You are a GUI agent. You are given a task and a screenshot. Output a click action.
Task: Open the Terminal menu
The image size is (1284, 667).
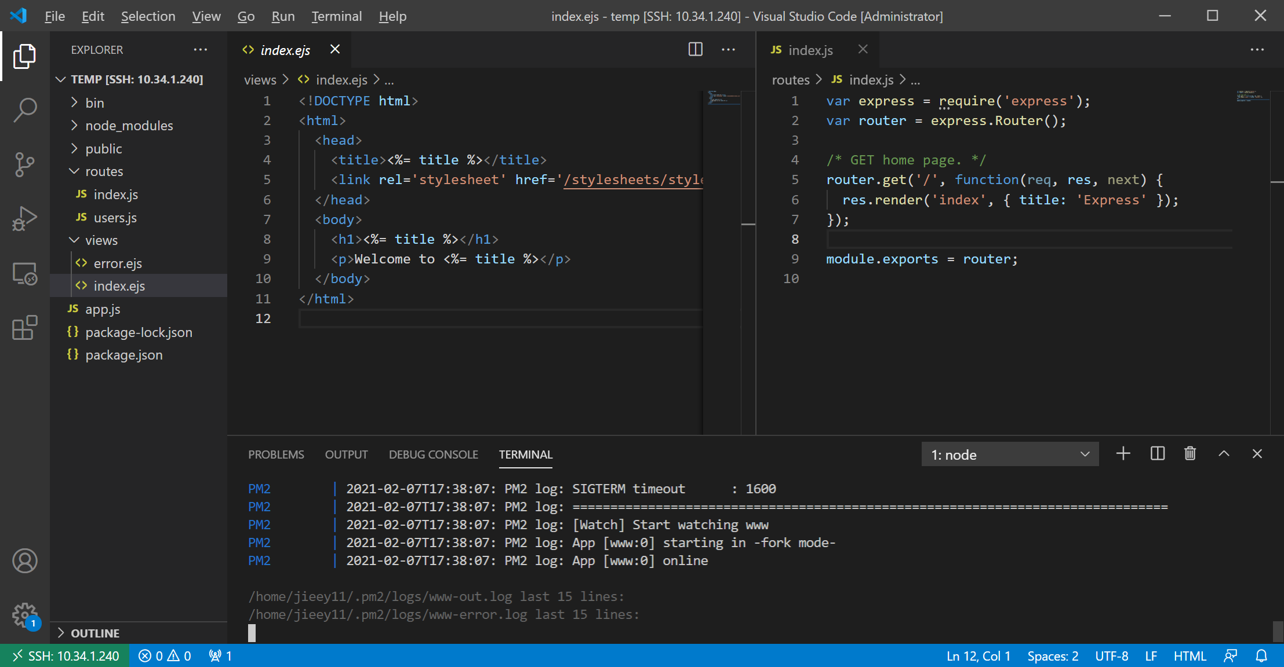(336, 16)
